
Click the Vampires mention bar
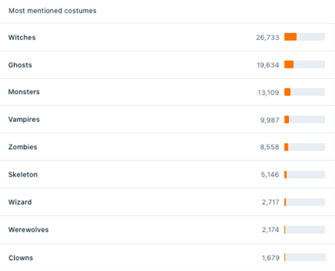(305, 119)
